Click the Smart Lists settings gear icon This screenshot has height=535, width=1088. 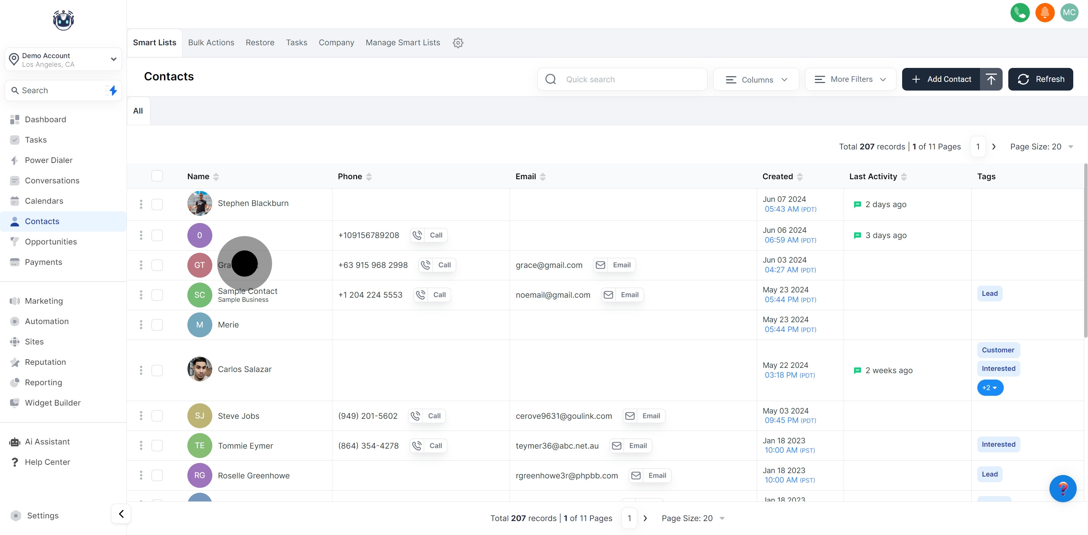click(458, 43)
